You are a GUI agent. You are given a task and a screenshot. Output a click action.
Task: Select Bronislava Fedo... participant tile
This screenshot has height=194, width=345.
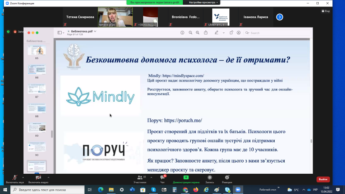point(185,17)
